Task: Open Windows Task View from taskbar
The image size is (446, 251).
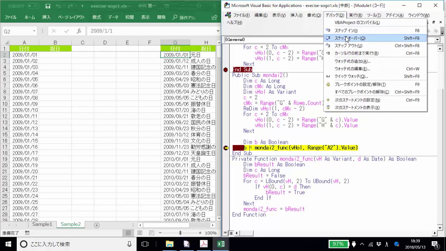Action: [x=145, y=244]
